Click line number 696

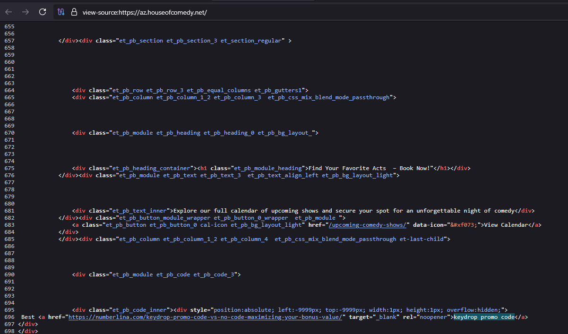[x=9, y=317]
